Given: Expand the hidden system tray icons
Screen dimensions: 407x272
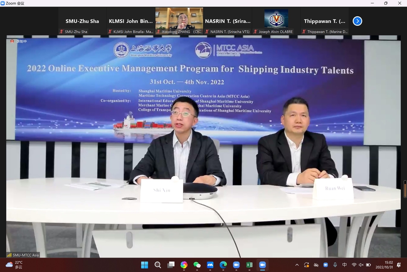Looking at the screenshot, I should click(x=297, y=265).
